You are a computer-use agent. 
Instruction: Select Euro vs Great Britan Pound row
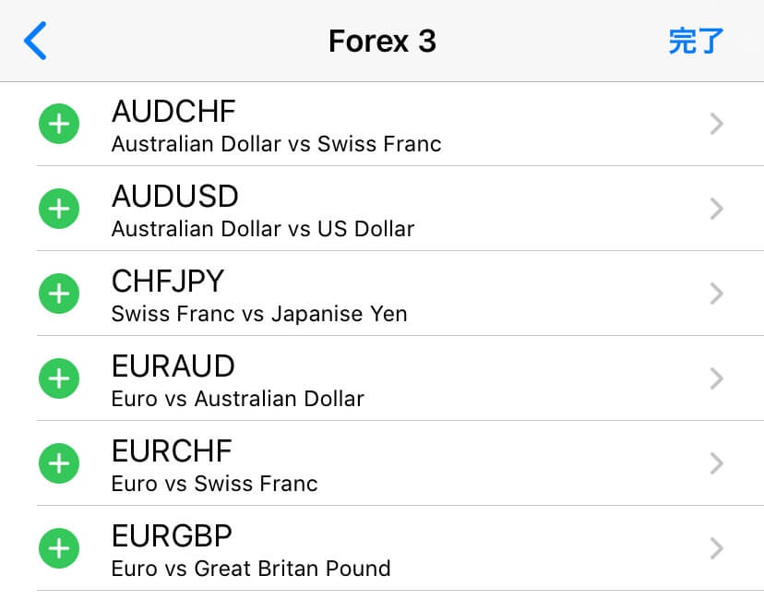pyautogui.click(x=400, y=548)
